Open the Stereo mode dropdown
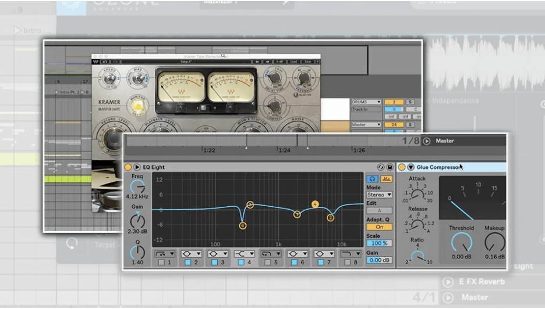The height and width of the screenshot is (309, 545). coord(379,195)
